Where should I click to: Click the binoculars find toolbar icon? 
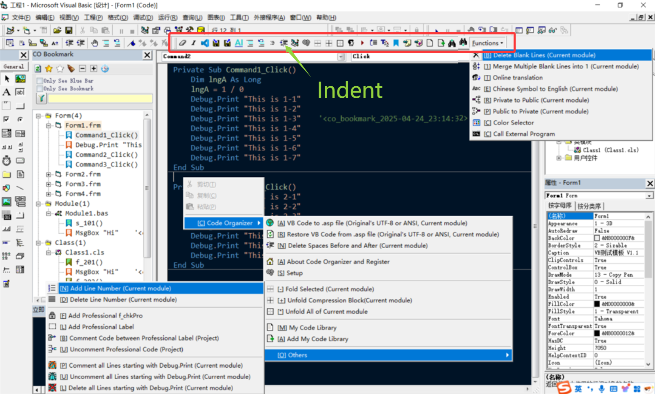[x=452, y=43]
